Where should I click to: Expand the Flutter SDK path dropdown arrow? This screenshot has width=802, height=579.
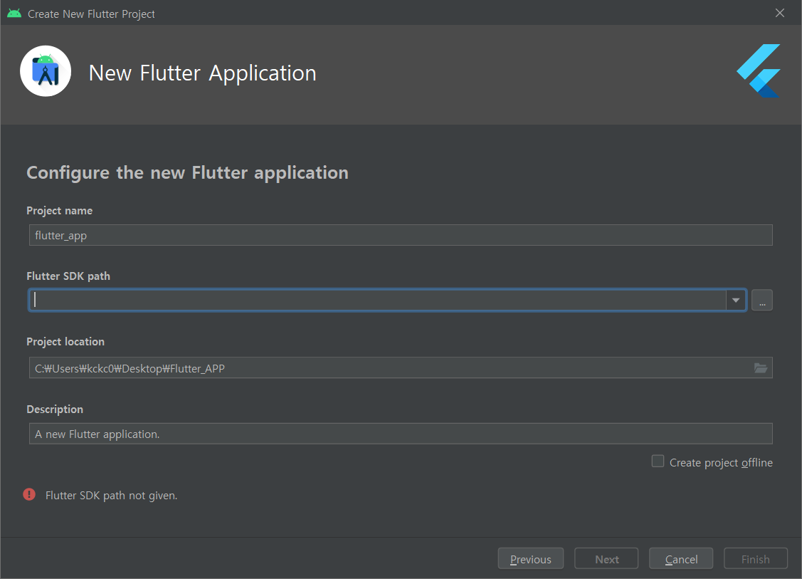pyautogui.click(x=736, y=300)
